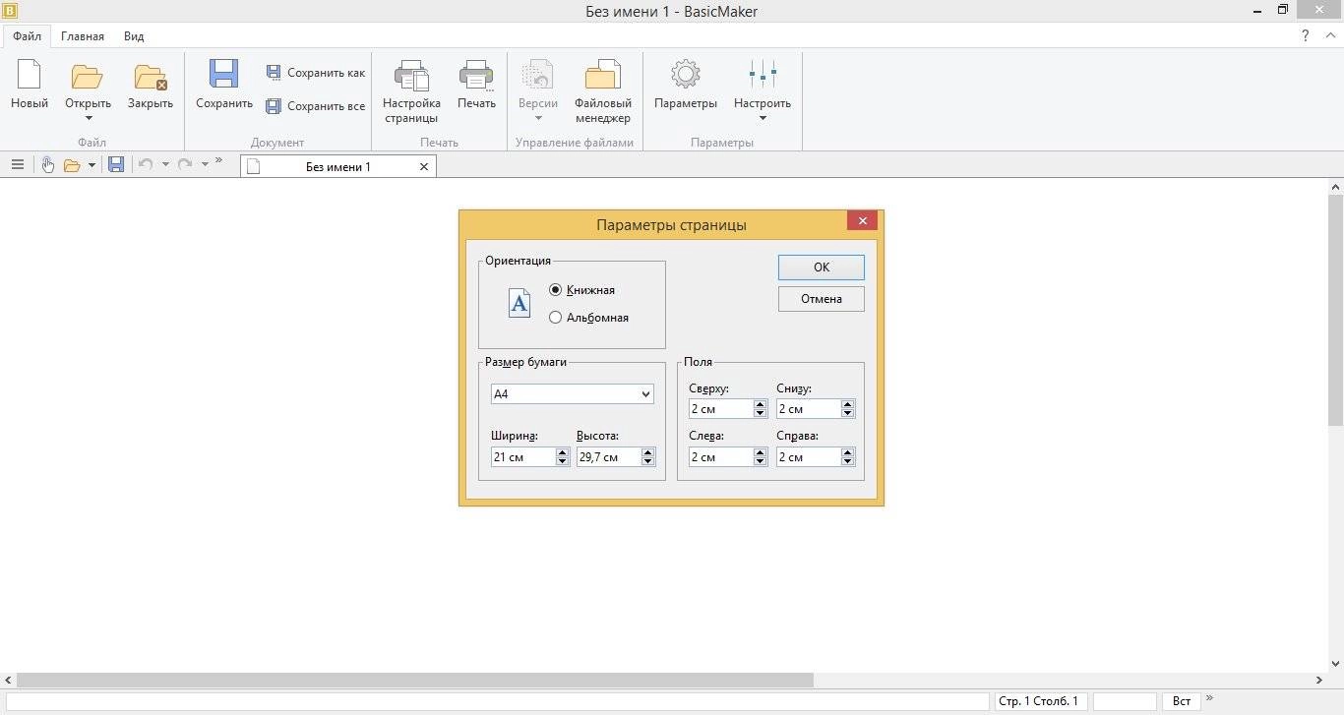Click the horizontal scrollbar thumb
1344x715 pixels.
pyautogui.click(x=415, y=680)
